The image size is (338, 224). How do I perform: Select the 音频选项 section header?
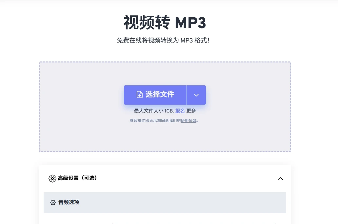(x=165, y=203)
